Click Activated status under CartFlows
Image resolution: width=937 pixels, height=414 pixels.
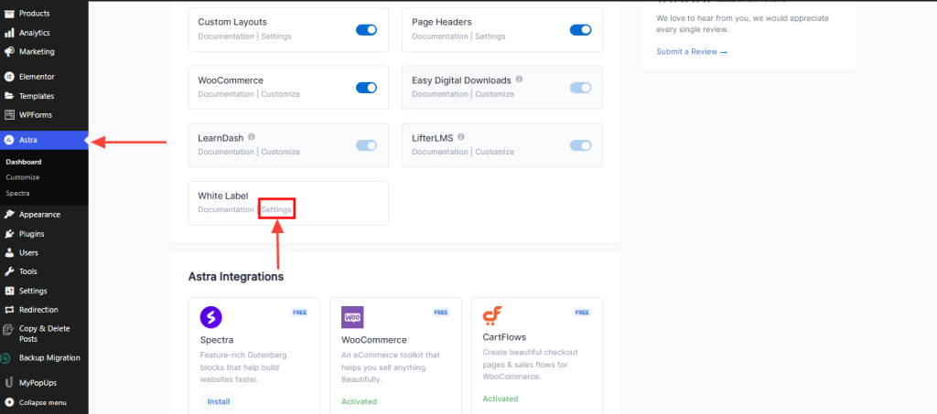coord(501,399)
